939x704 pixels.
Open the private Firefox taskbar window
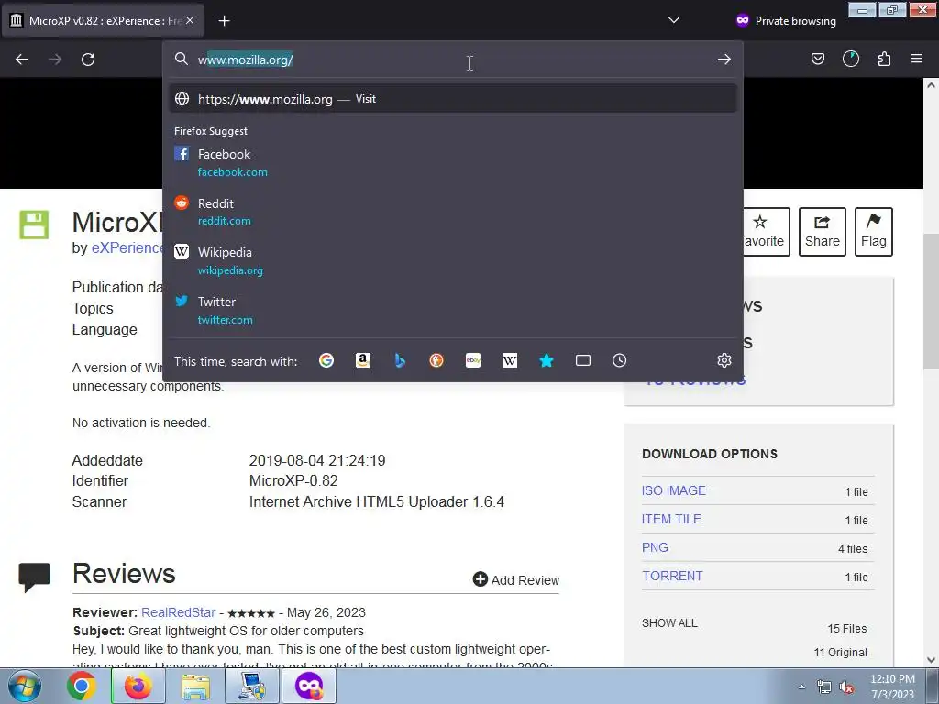[x=309, y=686]
